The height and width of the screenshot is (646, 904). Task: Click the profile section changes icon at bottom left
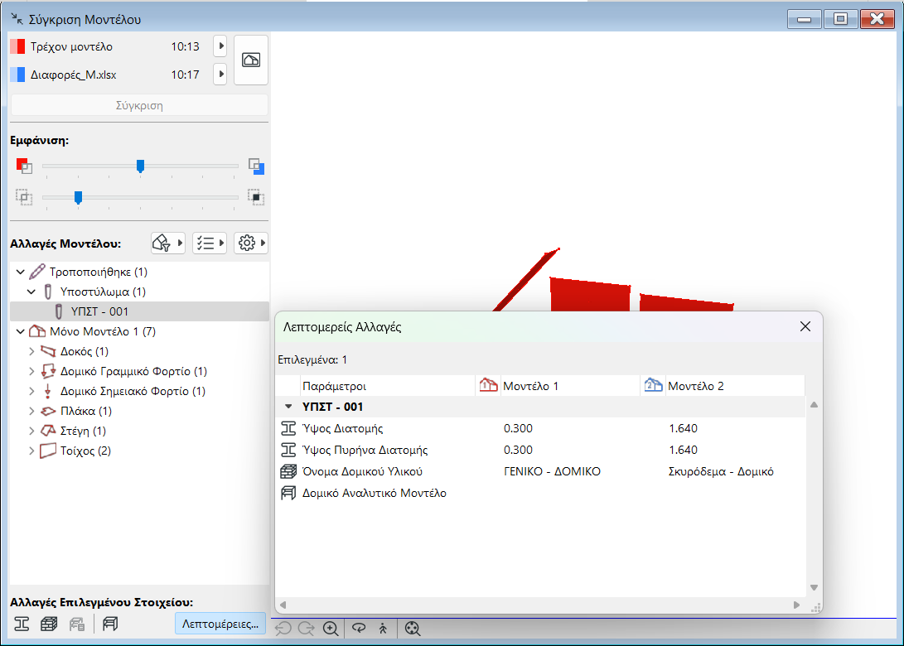(22, 624)
